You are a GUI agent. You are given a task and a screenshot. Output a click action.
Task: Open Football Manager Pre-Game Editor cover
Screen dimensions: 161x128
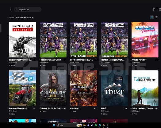coord(84,40)
